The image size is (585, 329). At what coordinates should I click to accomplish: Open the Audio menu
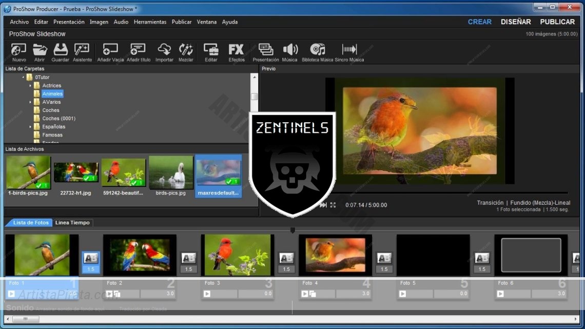[121, 22]
